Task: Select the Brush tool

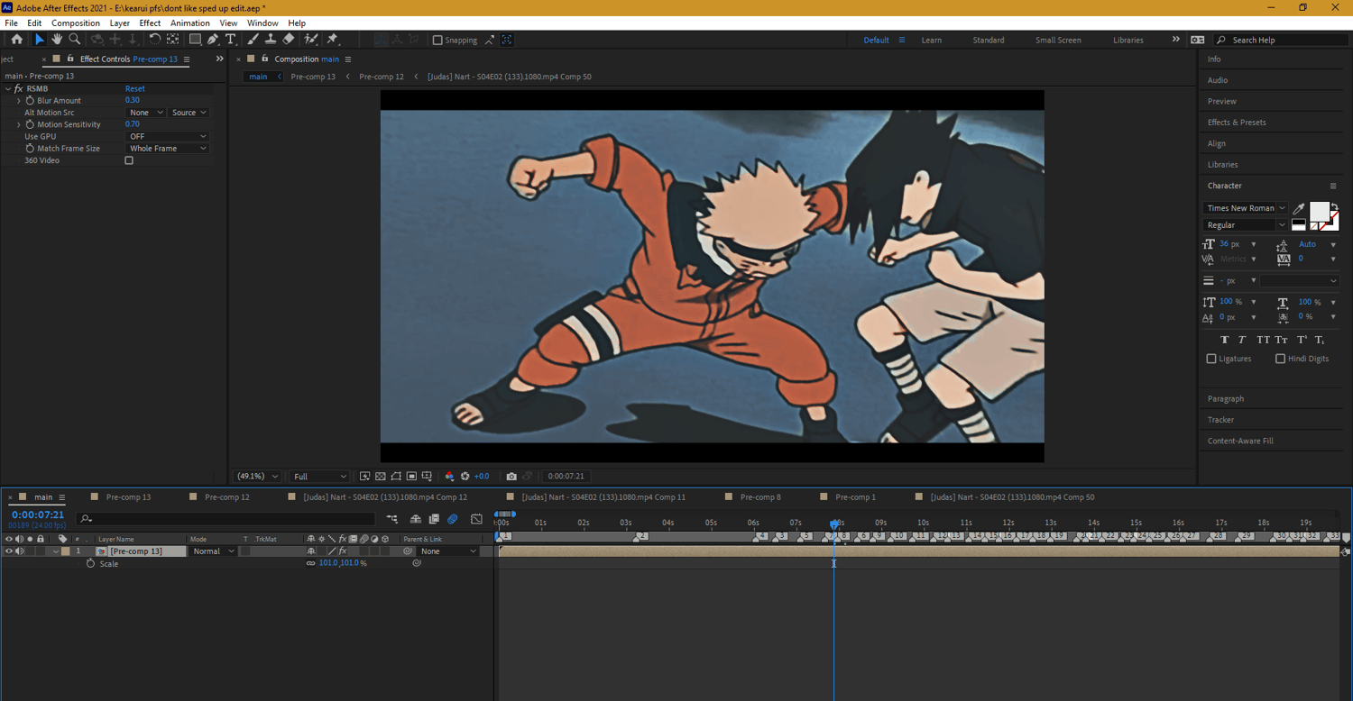Action: 253,40
